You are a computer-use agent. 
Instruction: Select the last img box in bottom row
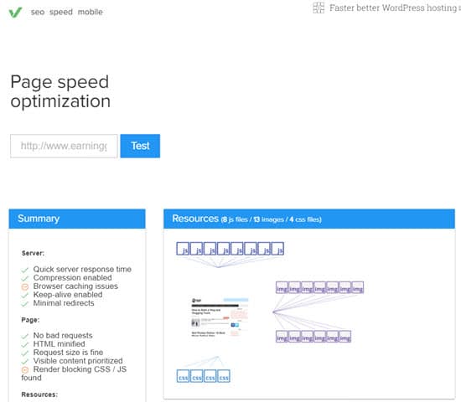(345, 337)
